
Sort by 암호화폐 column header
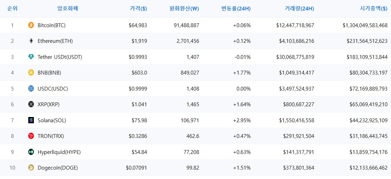[x=68, y=8]
